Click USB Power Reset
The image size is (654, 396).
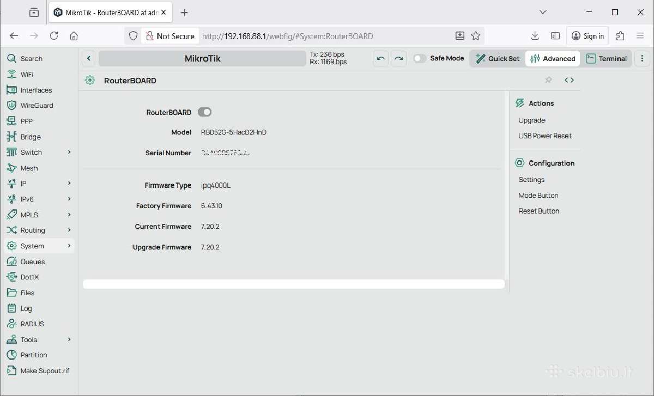[545, 136]
